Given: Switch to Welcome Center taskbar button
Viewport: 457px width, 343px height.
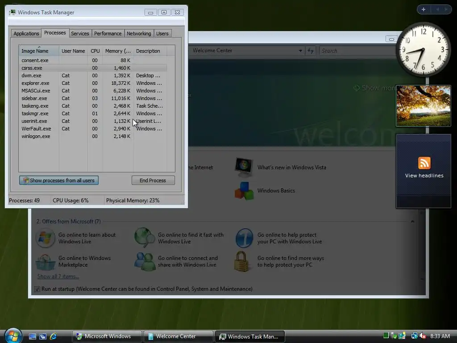Looking at the screenshot, I should (x=179, y=336).
